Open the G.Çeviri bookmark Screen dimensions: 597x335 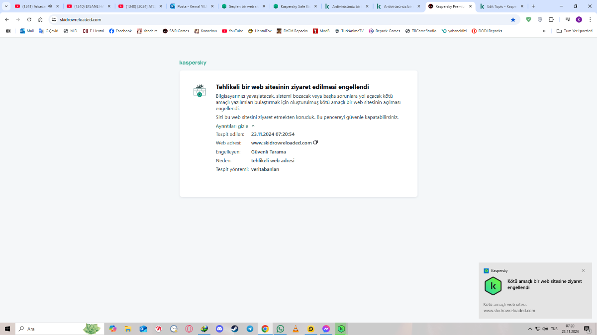pyautogui.click(x=48, y=31)
